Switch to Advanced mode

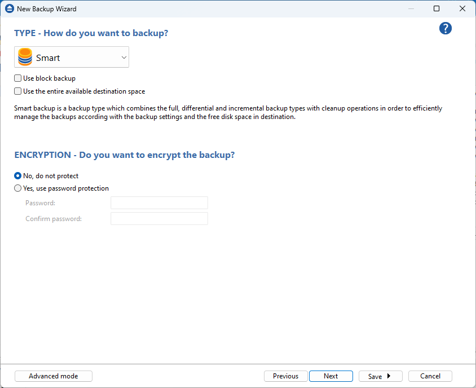click(54, 376)
